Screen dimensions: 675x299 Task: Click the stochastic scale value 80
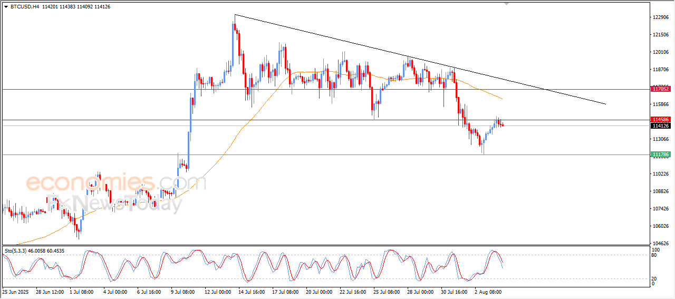coord(655,256)
